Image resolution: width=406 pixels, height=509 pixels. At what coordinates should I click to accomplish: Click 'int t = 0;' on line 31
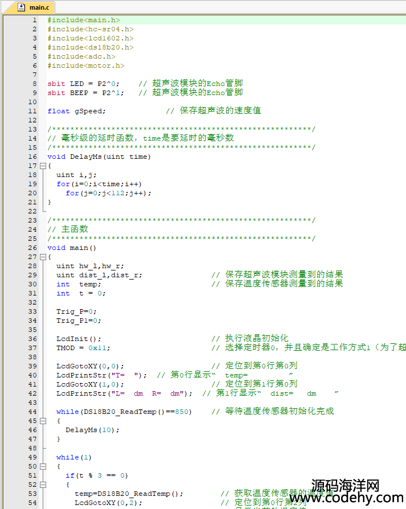pyautogui.click(x=81, y=293)
